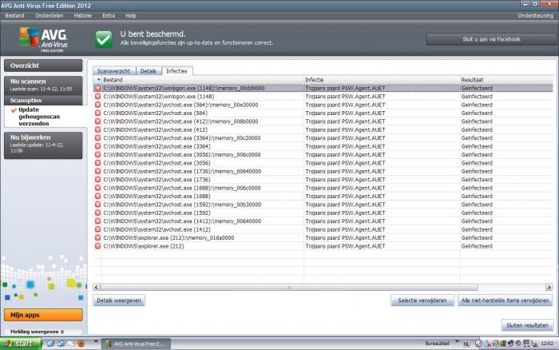
Task: Click Sluit u aan via Facebook button
Action: pos(491,39)
